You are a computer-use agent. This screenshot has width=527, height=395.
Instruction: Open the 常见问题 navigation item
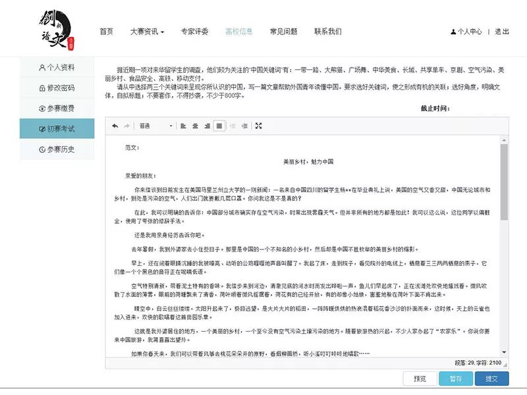click(x=284, y=32)
